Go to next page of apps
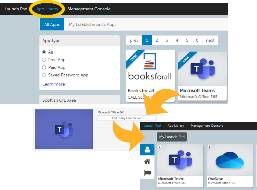 tap(210, 40)
